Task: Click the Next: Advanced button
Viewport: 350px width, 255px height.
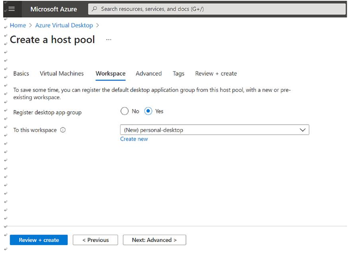Action: coord(155,240)
